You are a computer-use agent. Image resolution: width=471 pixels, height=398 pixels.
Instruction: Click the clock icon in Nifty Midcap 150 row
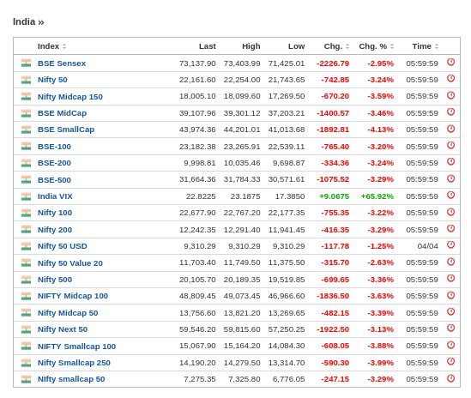[450, 95]
